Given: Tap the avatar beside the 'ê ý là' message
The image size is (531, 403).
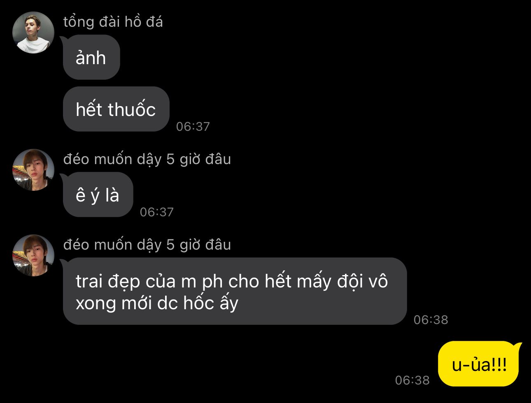Looking at the screenshot, I should 33,170.
